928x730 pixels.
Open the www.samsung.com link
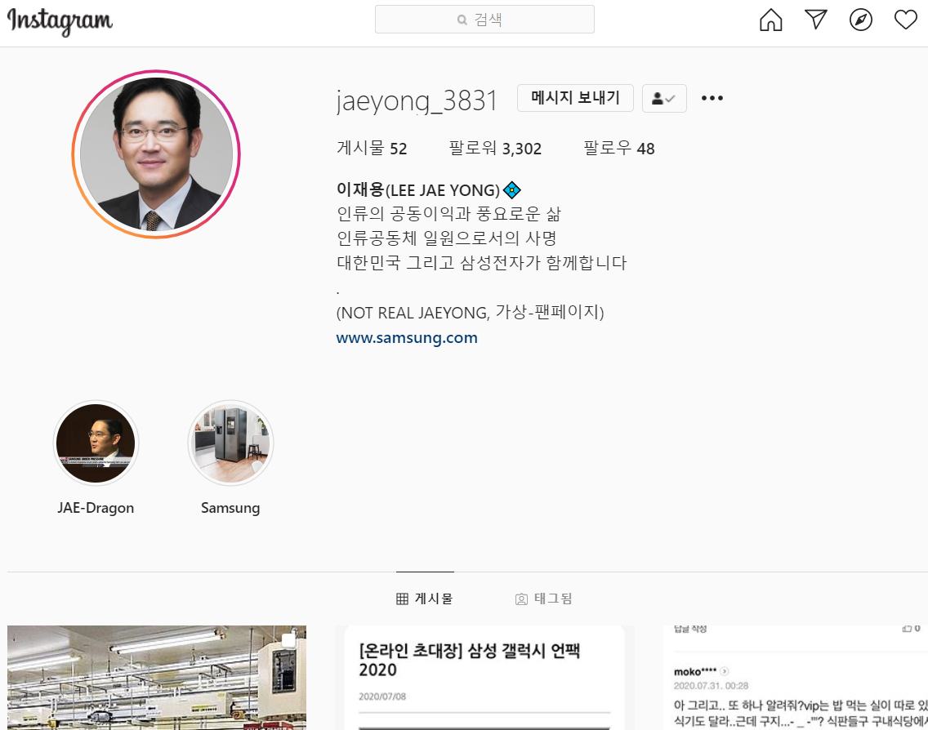pos(407,337)
